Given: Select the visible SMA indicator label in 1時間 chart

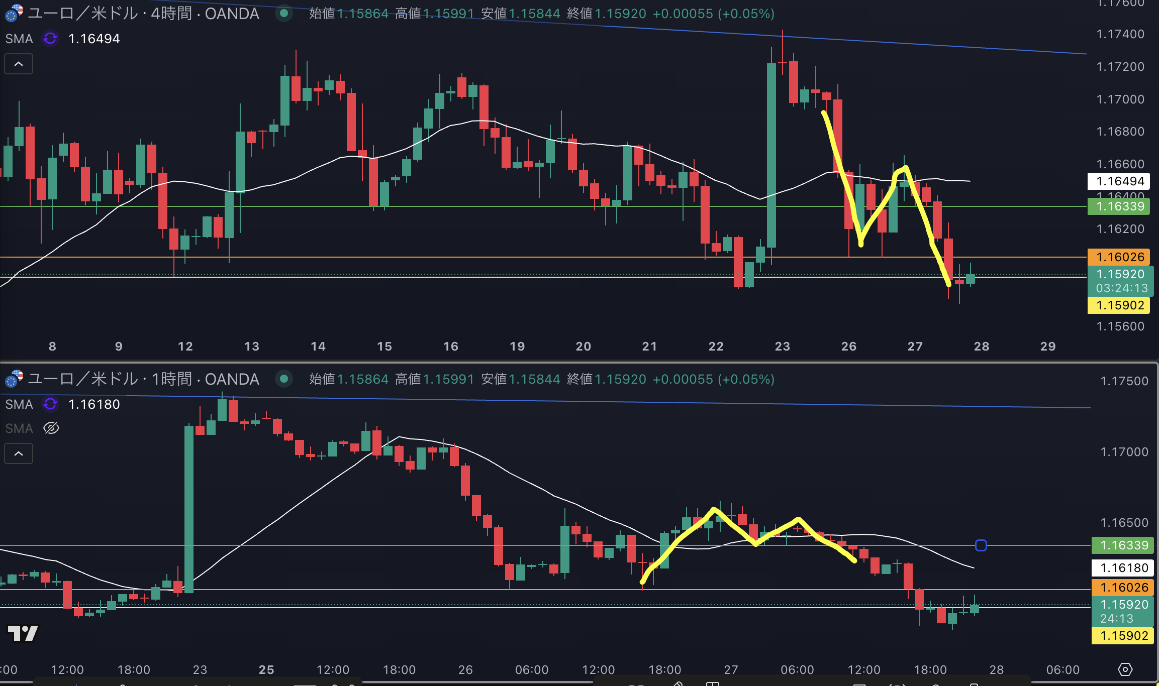Looking at the screenshot, I should pos(19,404).
